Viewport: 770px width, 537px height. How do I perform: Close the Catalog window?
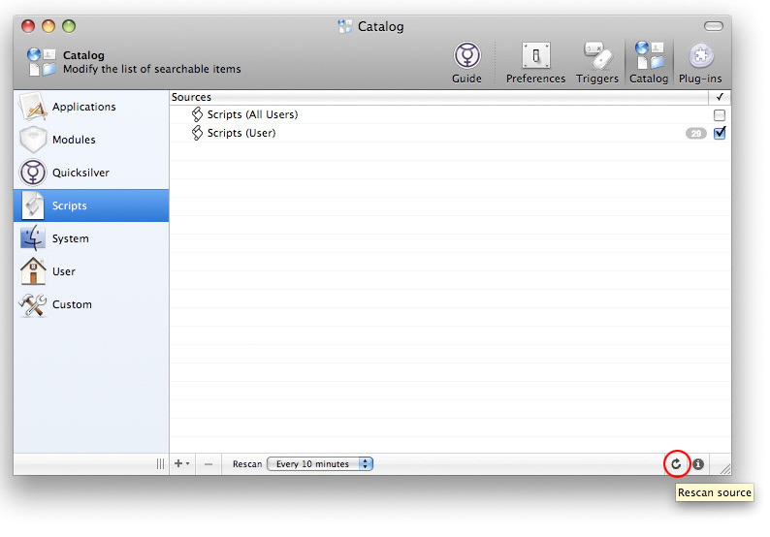pos(28,26)
